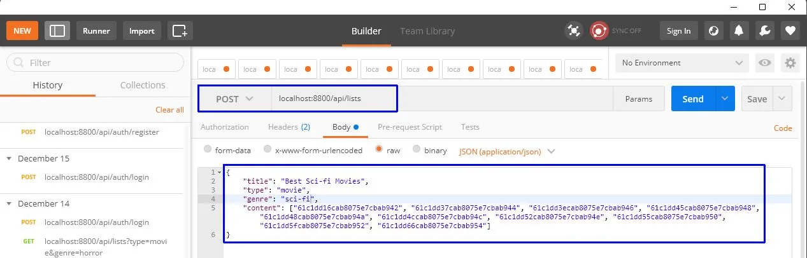This screenshot has width=807, height=258.
Task: Fold JSON block at line 1
Action: [x=220, y=172]
